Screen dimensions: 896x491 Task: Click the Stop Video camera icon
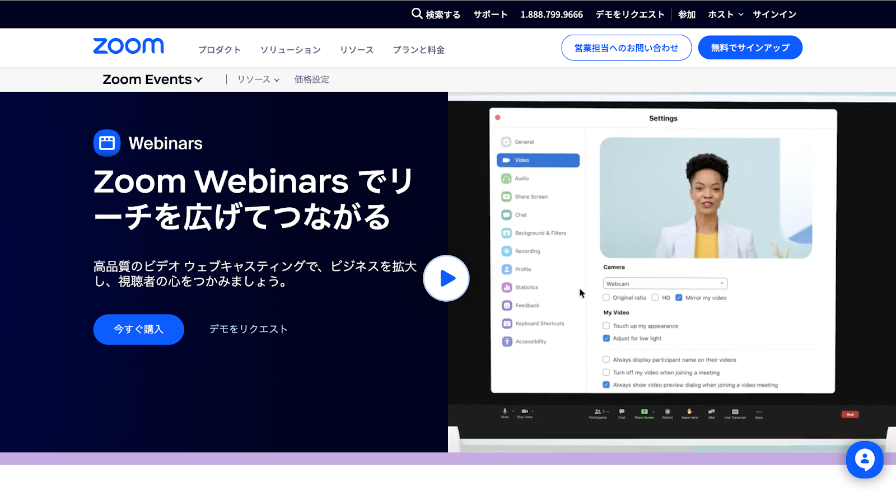(x=525, y=412)
